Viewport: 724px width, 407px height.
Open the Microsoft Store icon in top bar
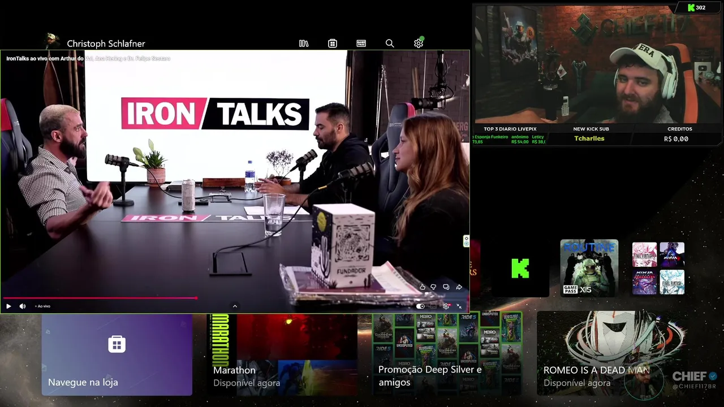pyautogui.click(x=333, y=44)
